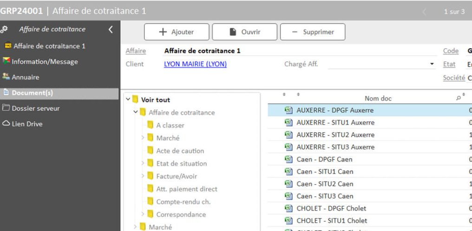Click the first column sort arrows
472x231 pixels.
tap(284, 94)
